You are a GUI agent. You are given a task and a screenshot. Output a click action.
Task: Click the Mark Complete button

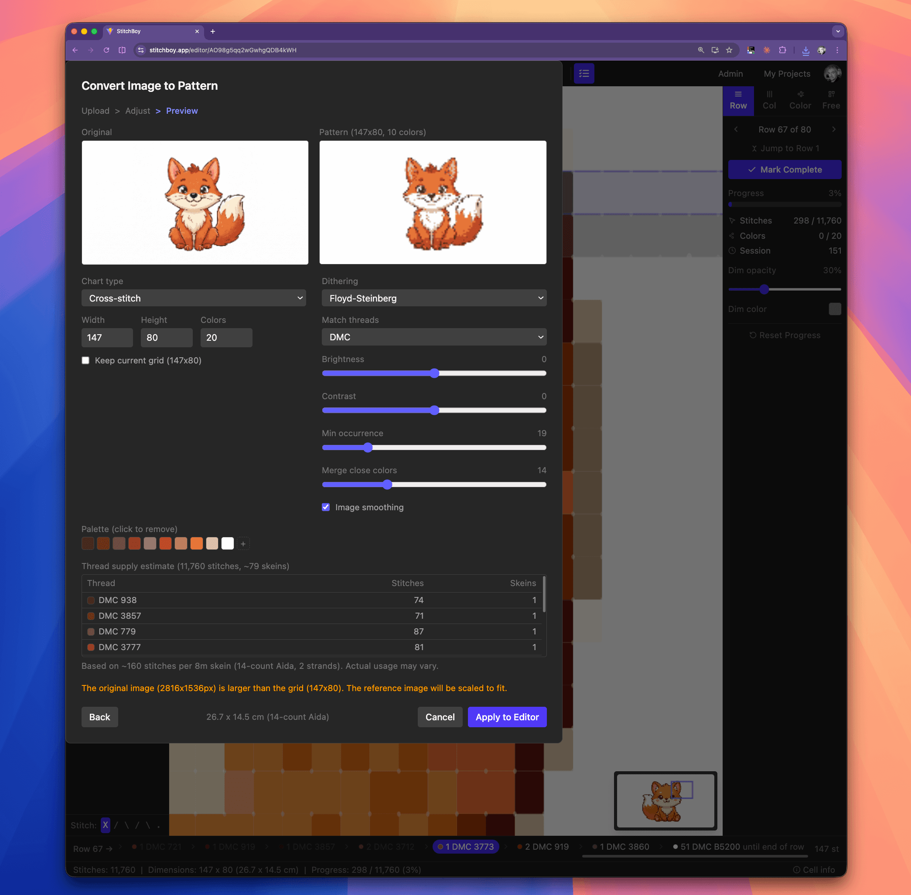(784, 169)
